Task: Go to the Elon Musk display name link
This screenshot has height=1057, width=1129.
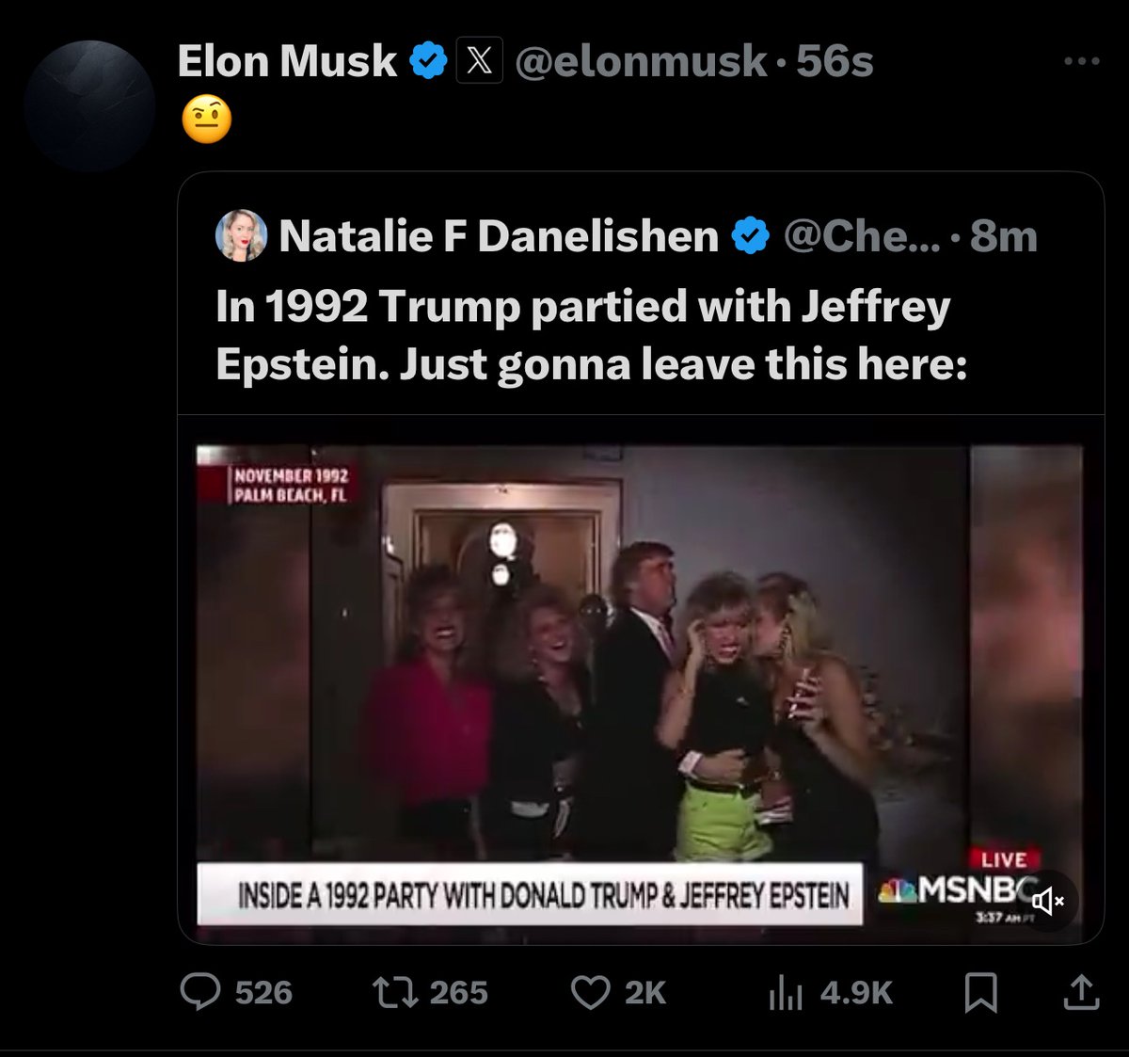Action: coord(287,61)
